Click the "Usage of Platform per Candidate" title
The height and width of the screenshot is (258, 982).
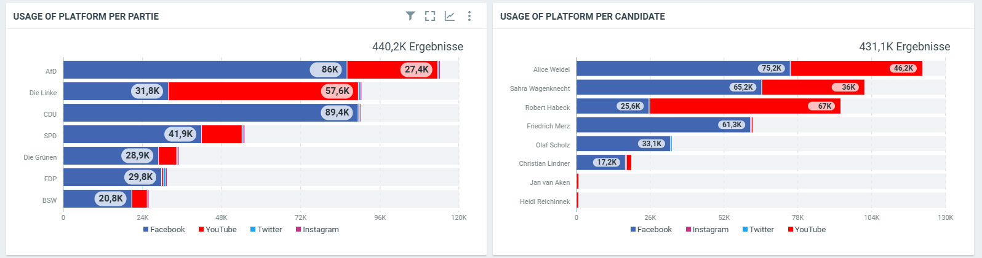click(x=582, y=17)
